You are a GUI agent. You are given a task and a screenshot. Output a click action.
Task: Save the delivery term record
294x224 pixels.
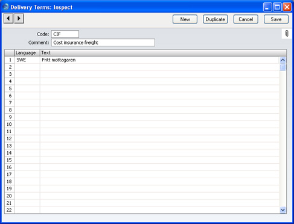276,19
